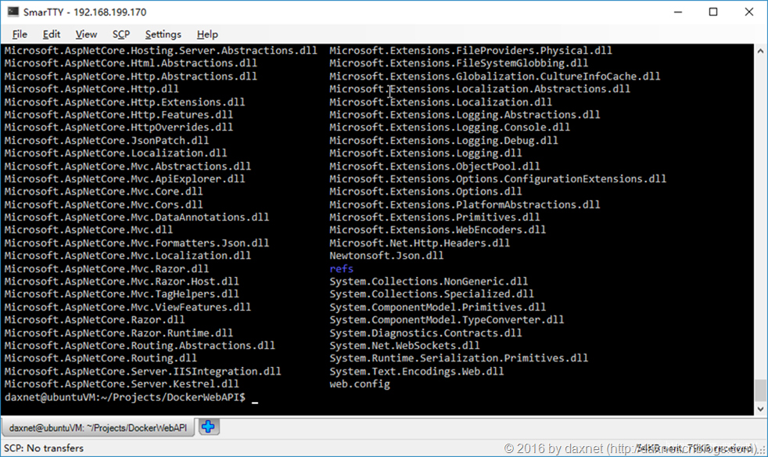768x457 pixels.
Task: Open the Settings menu
Action: click(x=163, y=34)
